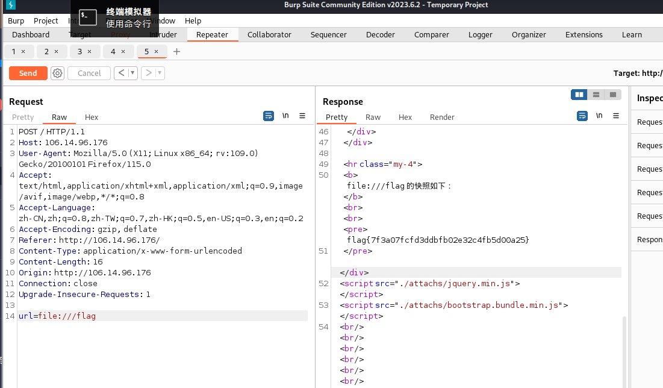Open Response panel hamburger options menu
The width and height of the screenshot is (663, 388).
(615, 116)
